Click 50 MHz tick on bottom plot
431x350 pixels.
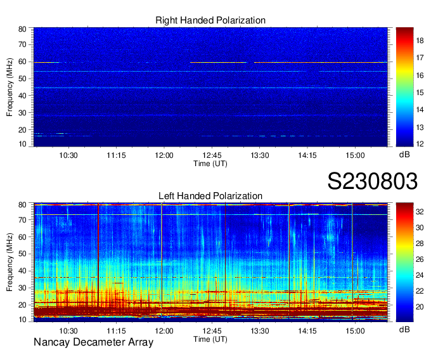tap(22, 254)
